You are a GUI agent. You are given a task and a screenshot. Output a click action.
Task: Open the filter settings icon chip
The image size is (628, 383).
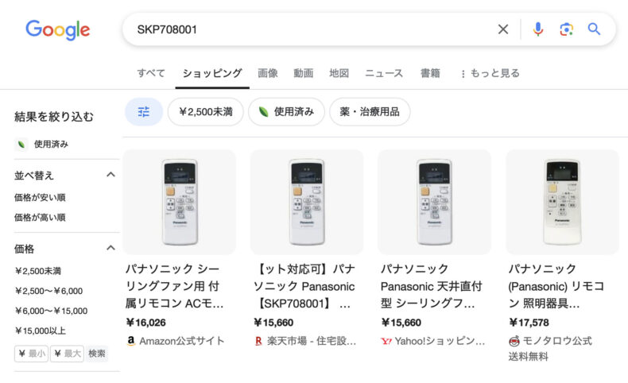pos(144,112)
